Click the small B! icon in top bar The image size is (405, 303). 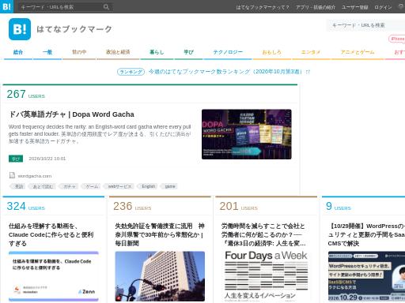[6, 6]
